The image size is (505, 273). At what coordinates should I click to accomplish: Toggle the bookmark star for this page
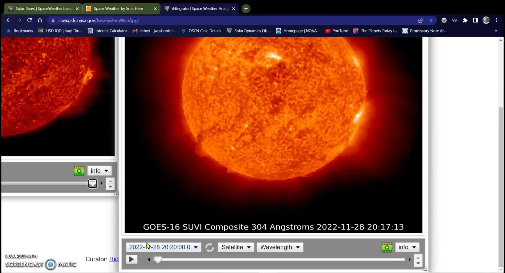(431, 20)
